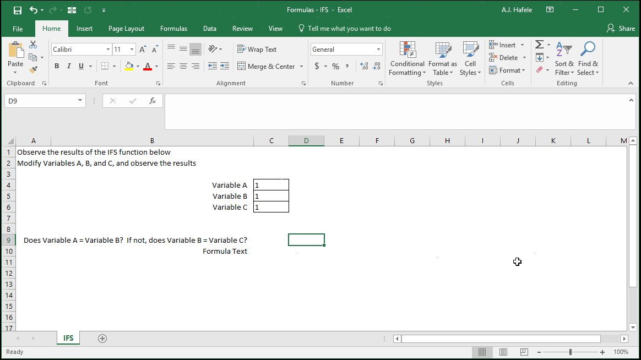Toggle Align Left
The height and width of the screenshot is (360, 641).
coord(171,66)
